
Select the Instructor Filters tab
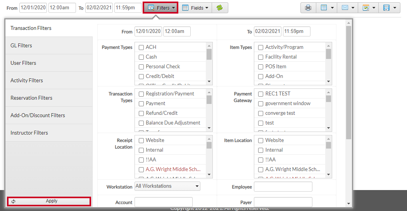point(49,133)
